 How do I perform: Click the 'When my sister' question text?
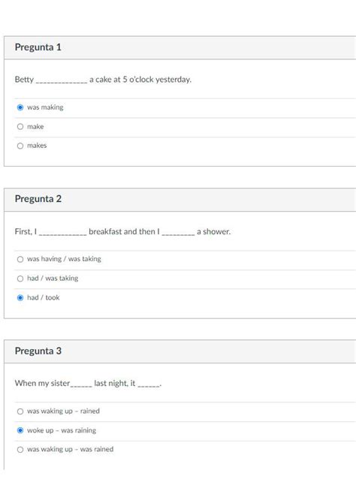click(x=88, y=384)
